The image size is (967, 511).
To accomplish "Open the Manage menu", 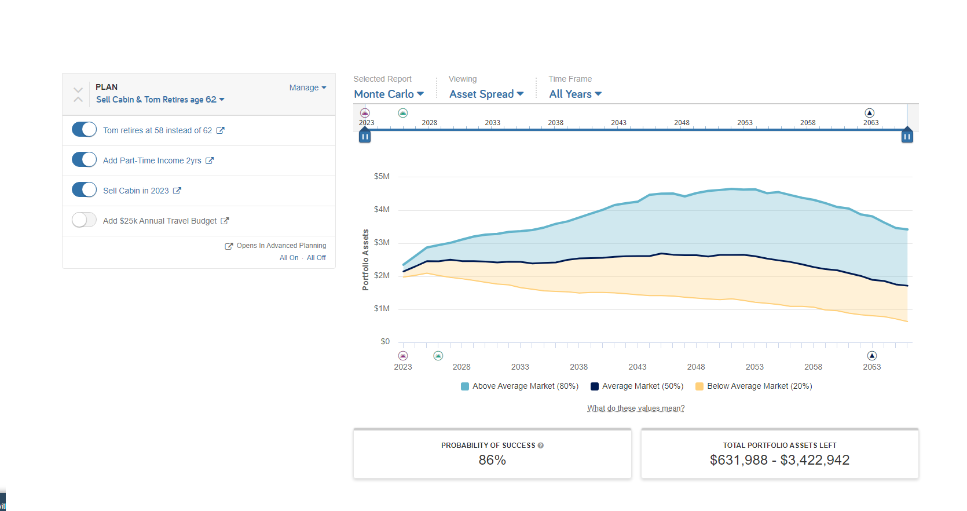I will pos(308,87).
